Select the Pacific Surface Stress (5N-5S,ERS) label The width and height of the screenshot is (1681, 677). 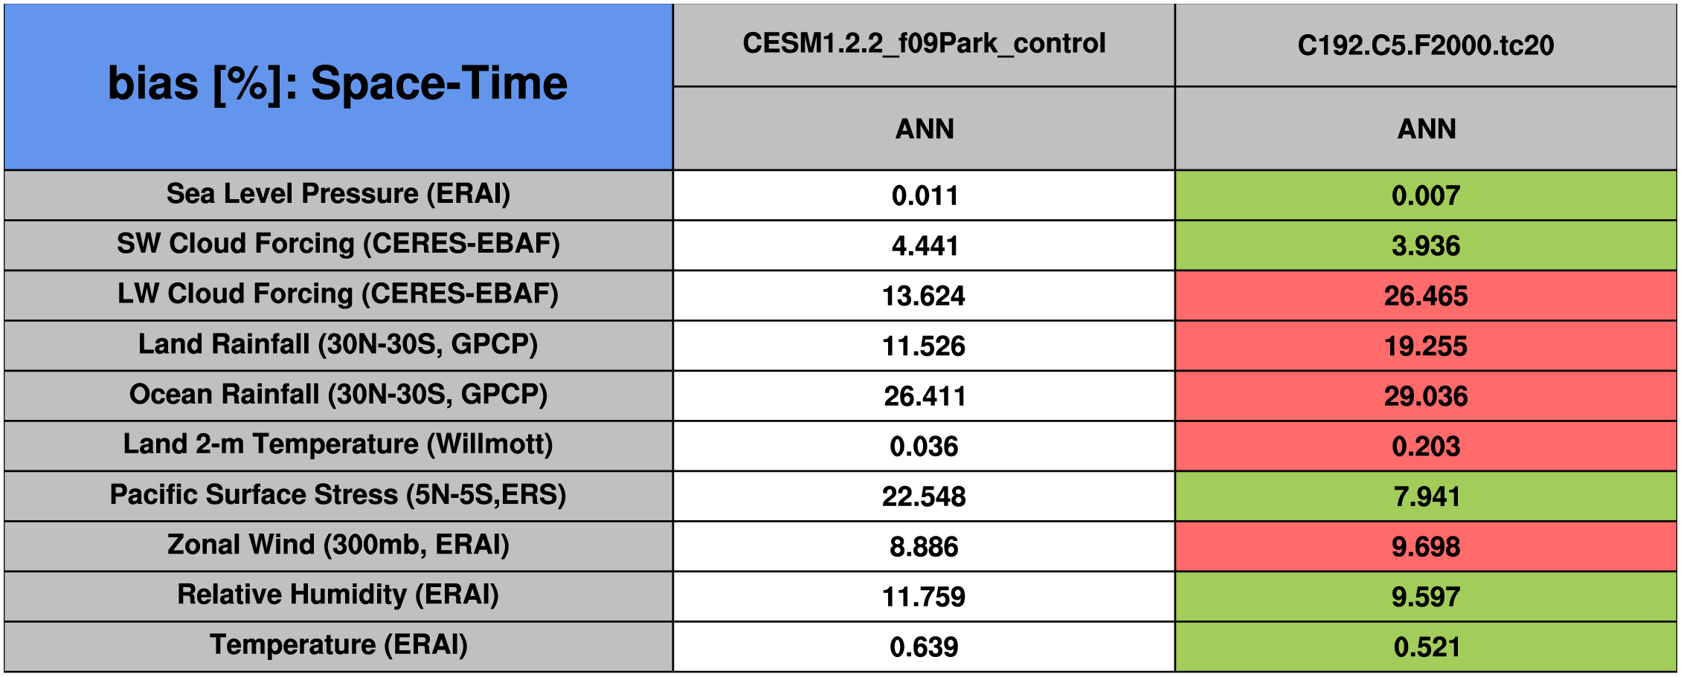coord(338,495)
